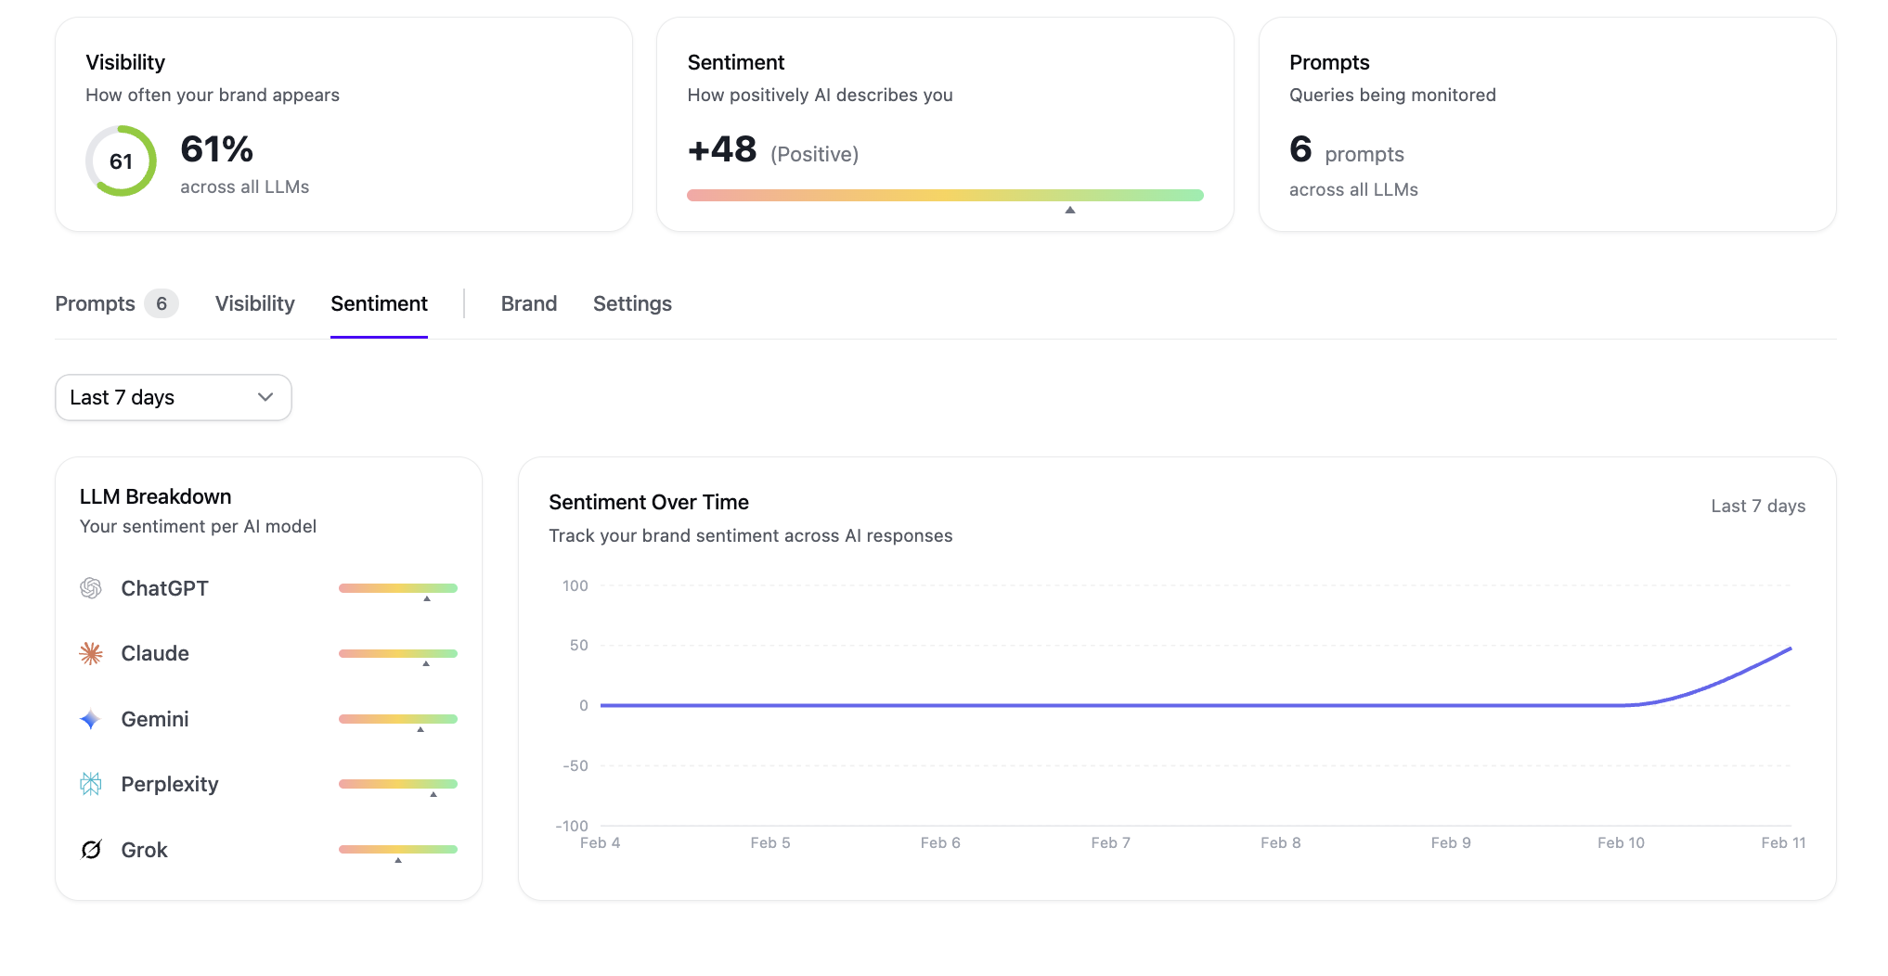The width and height of the screenshot is (1888, 976).
Task: Click the Sentiment Over Time chart title
Action: coord(648,502)
